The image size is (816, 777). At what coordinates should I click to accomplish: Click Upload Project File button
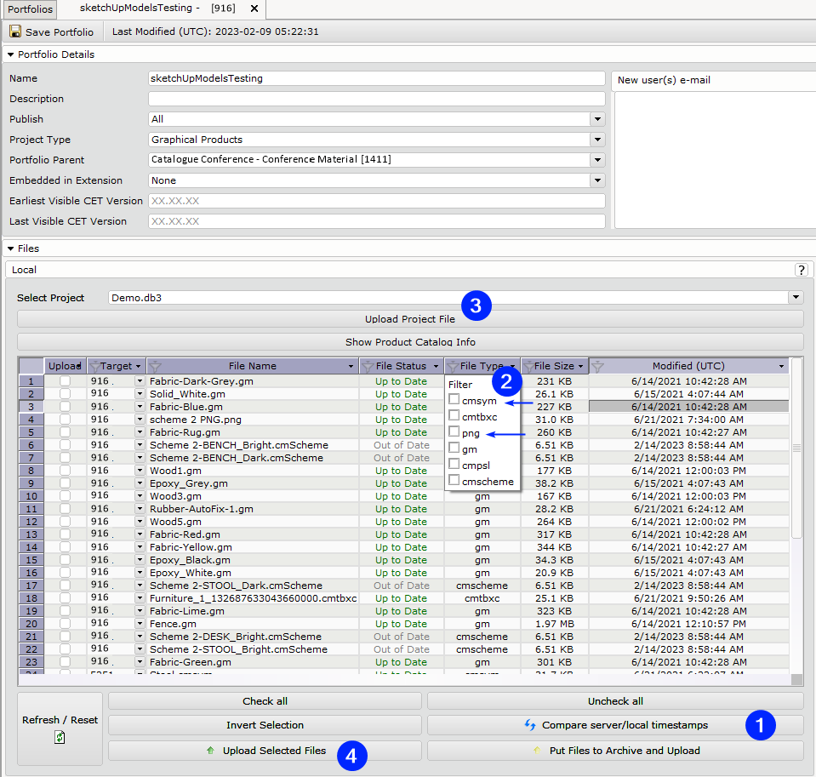410,319
